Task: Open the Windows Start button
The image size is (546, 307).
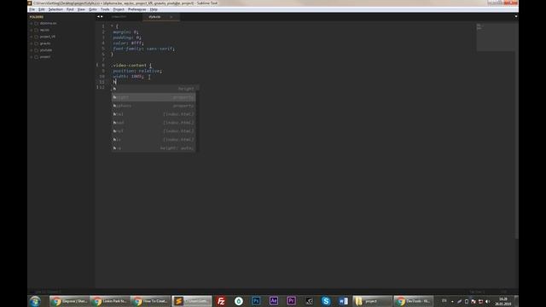Action: [x=35, y=301]
